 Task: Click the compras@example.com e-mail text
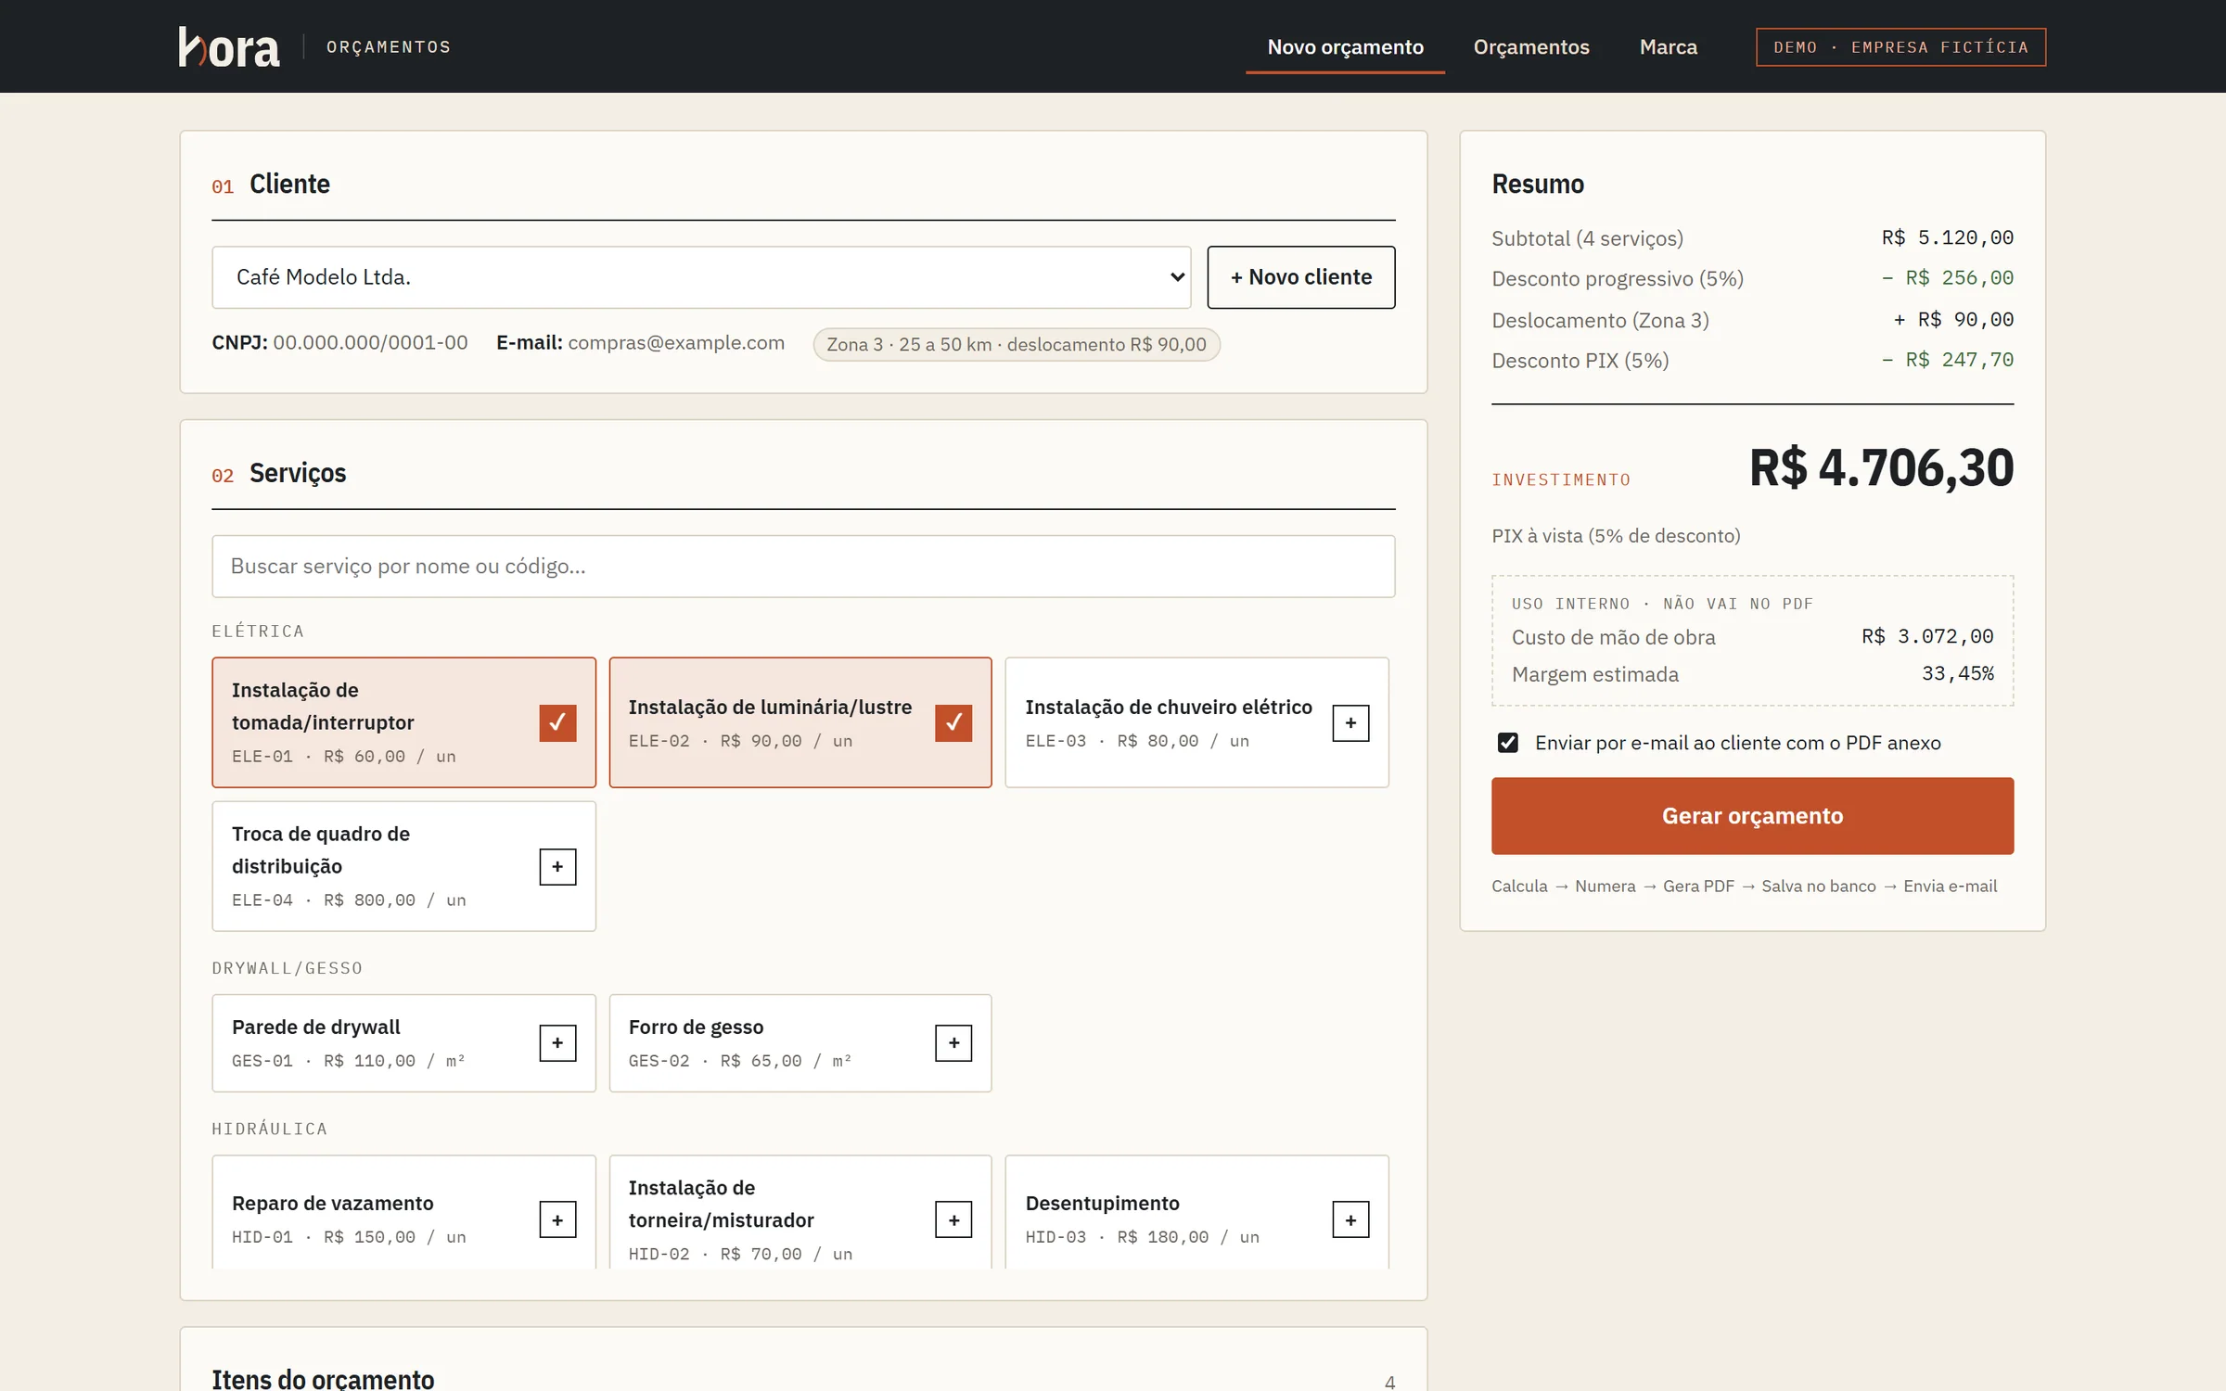click(676, 343)
